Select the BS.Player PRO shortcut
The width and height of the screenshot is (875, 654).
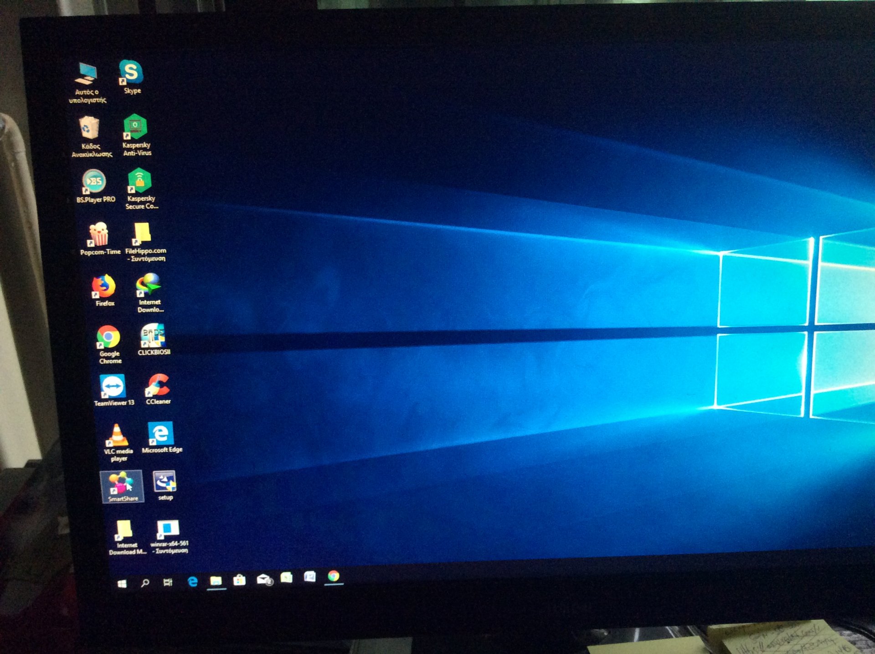pyautogui.click(x=95, y=186)
